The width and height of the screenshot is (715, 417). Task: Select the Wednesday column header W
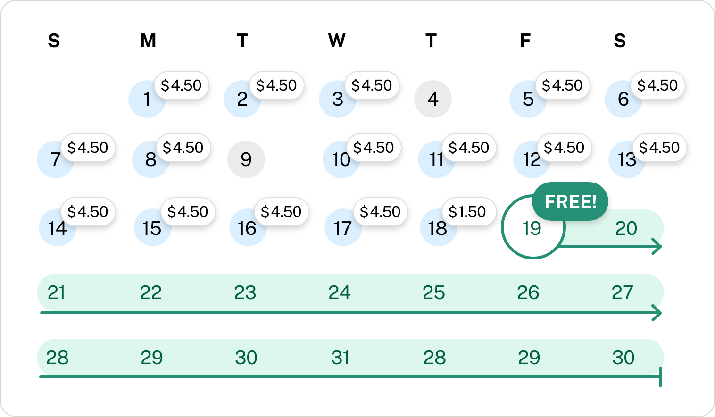pyautogui.click(x=337, y=41)
